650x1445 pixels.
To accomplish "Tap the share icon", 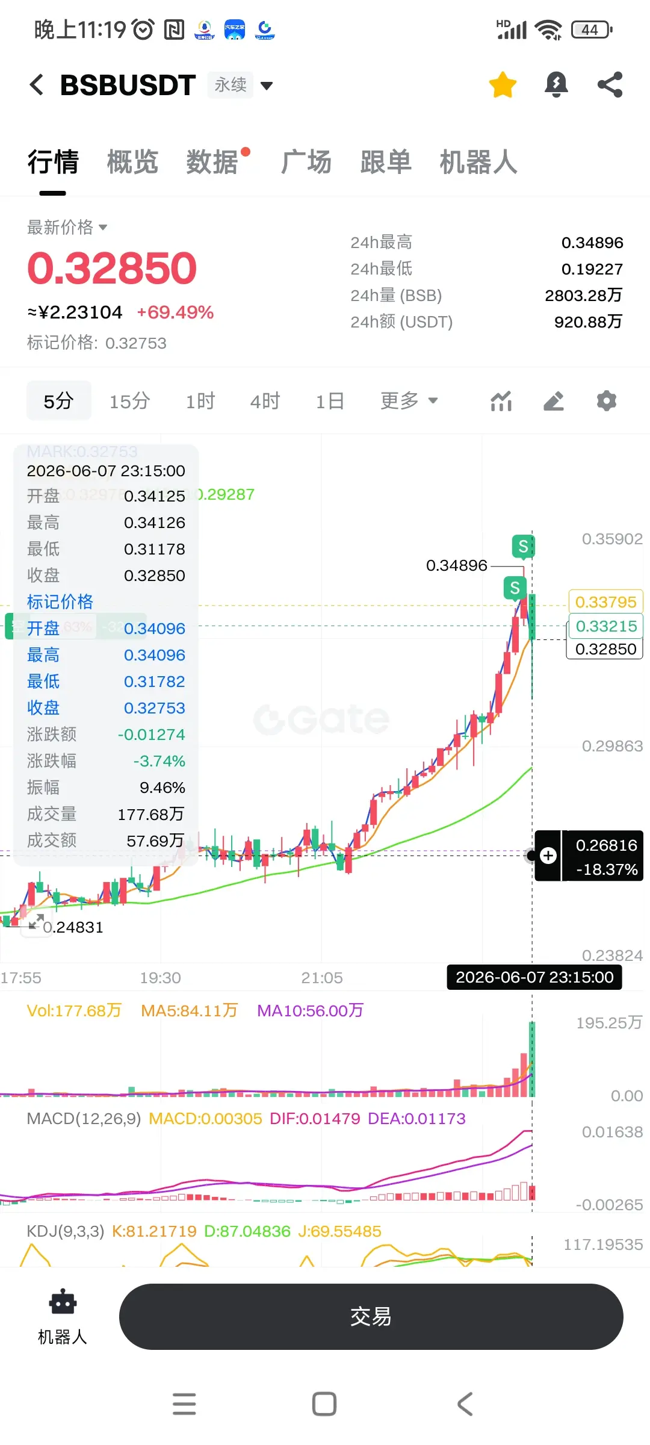I will pyautogui.click(x=610, y=85).
